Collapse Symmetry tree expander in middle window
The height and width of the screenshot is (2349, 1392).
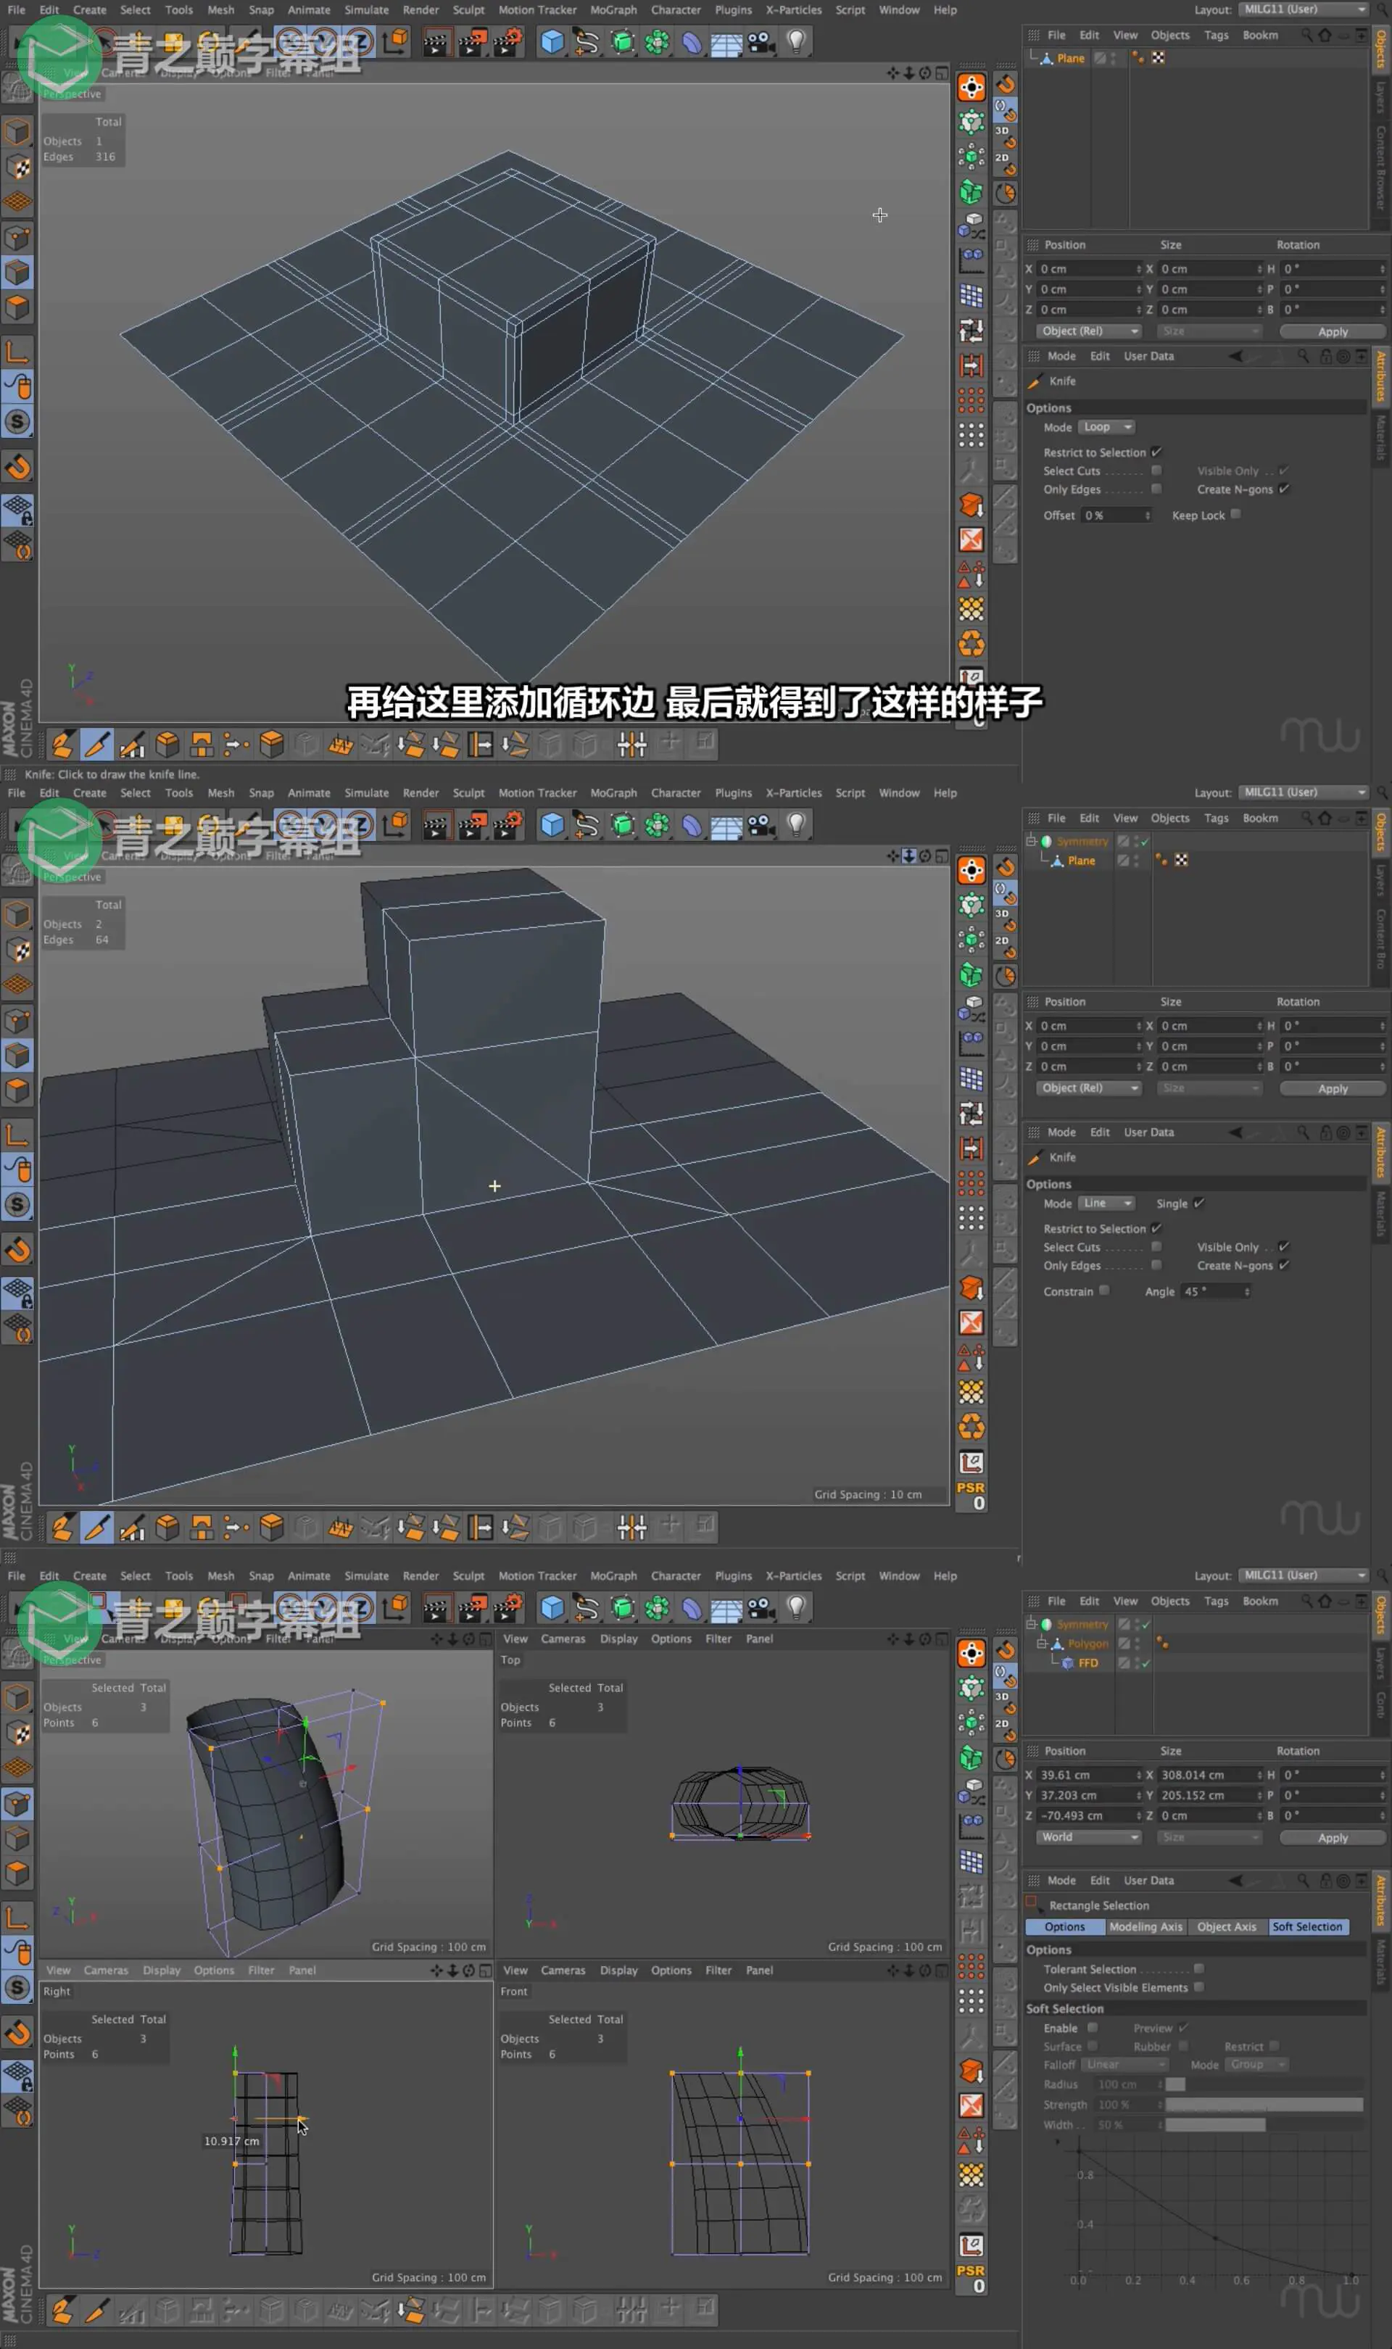point(1031,841)
